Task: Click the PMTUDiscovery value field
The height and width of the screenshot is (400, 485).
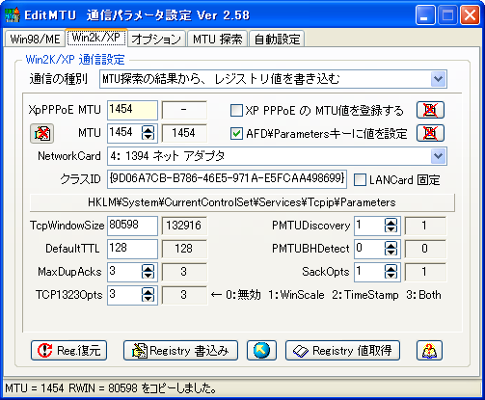Action: pyautogui.click(x=369, y=226)
